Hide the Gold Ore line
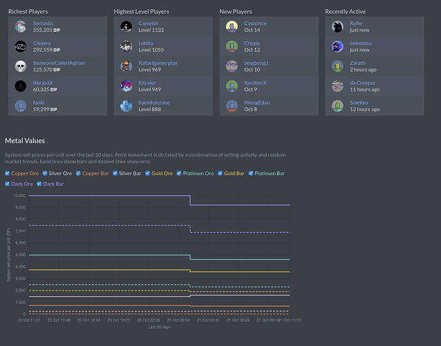Viewport: 441px width, 346px height. pos(147,173)
